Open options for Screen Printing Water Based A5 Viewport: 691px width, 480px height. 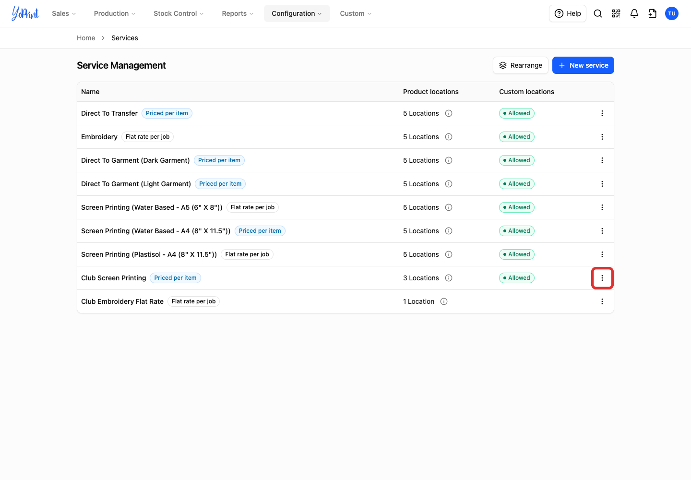602,207
